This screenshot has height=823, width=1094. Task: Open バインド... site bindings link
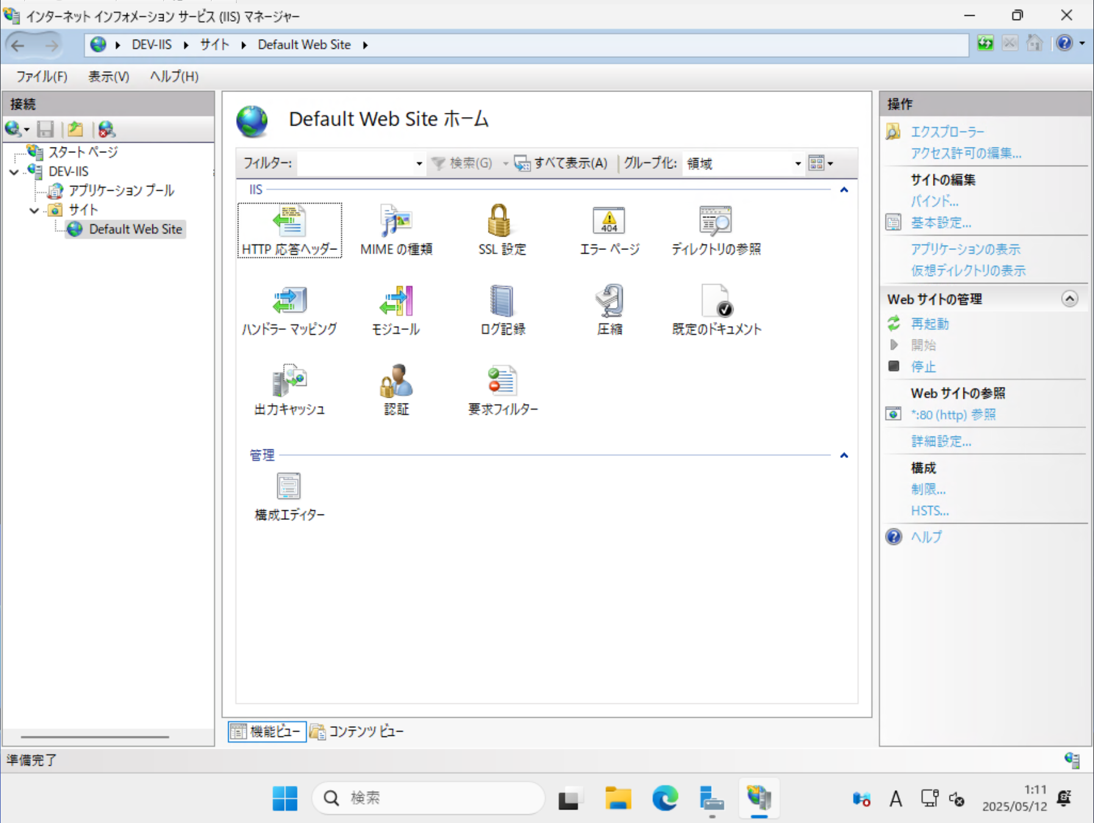[934, 201]
